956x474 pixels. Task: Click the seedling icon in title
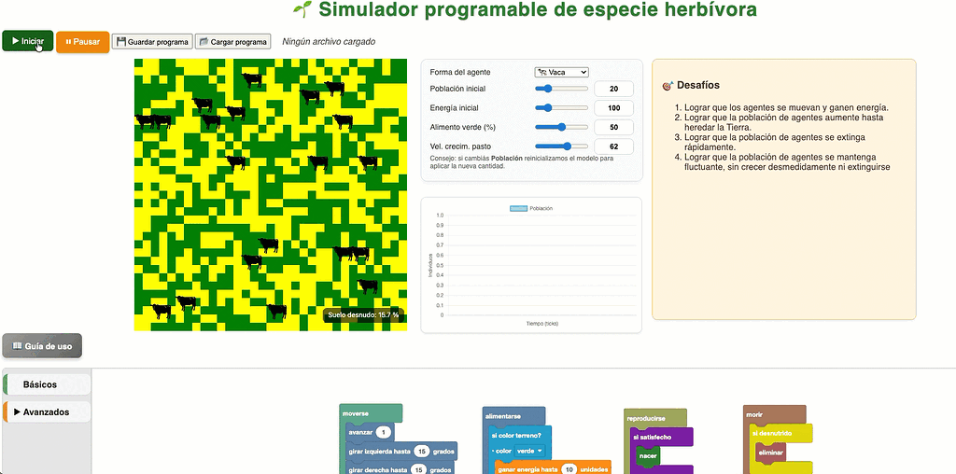tap(302, 9)
